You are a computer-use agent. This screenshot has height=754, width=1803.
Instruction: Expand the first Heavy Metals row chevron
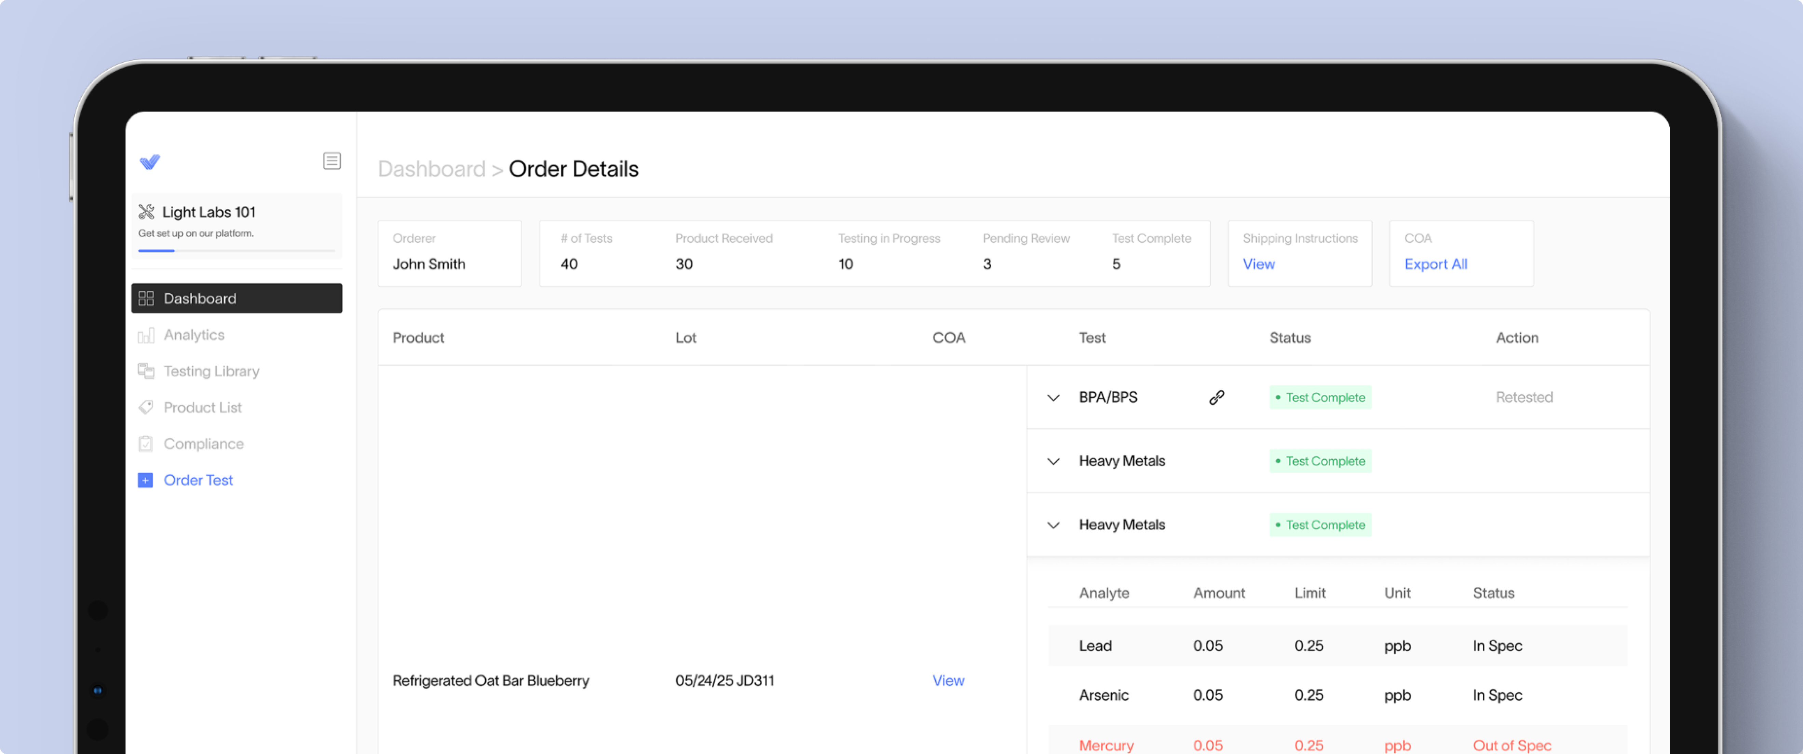pyautogui.click(x=1053, y=462)
